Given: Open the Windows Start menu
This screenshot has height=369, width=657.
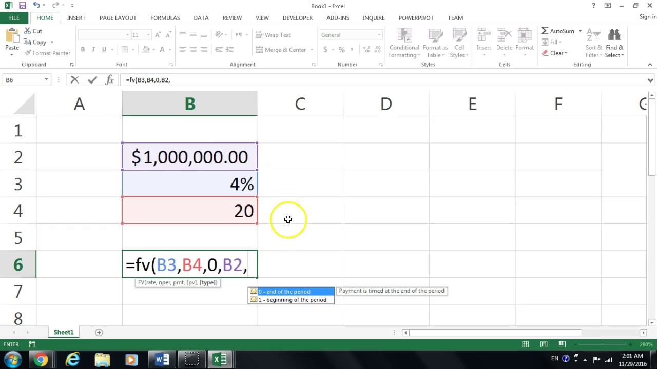Looking at the screenshot, I should coord(13,360).
